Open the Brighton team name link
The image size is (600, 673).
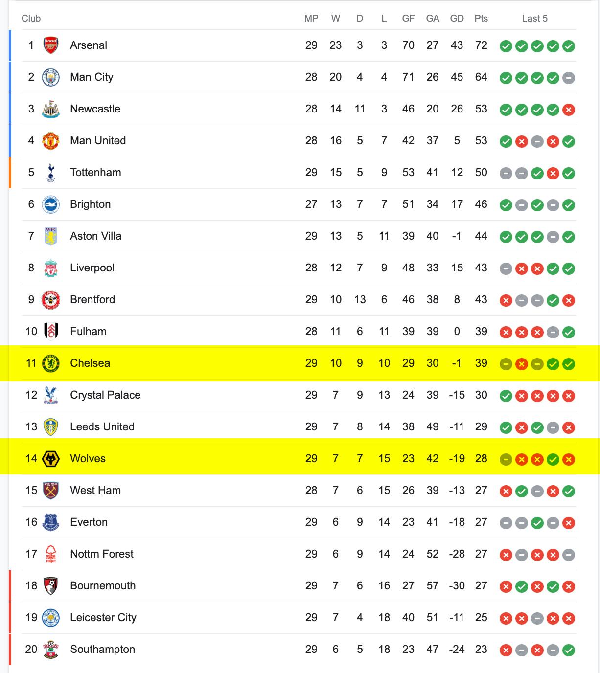pos(91,204)
